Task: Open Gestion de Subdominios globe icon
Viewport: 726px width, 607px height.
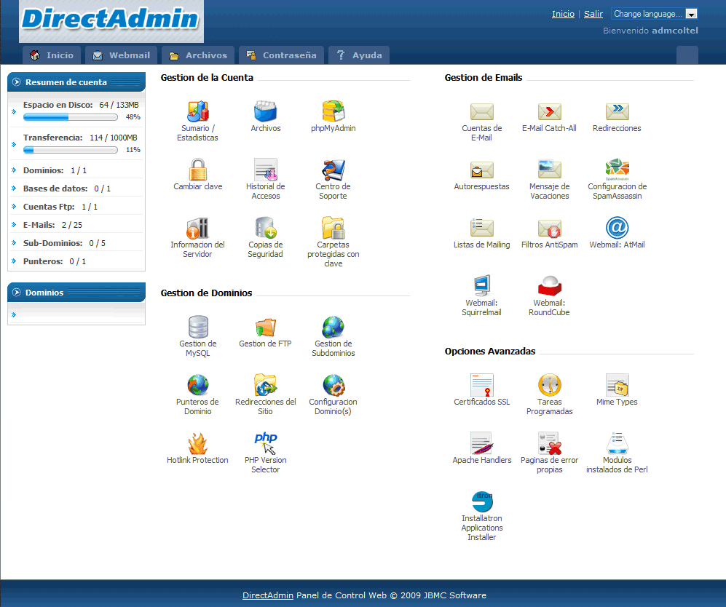Action: click(x=334, y=327)
